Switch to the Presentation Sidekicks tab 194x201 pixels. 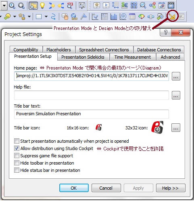[83, 57]
